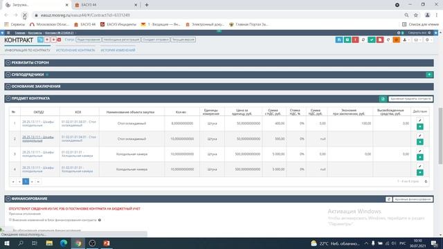This screenshot has width=443, height=249.
Task: Click the Сумма с НДС column header
Action: coord(273,112)
